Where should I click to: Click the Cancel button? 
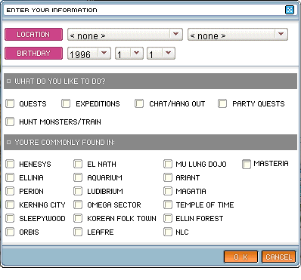[x=278, y=257]
